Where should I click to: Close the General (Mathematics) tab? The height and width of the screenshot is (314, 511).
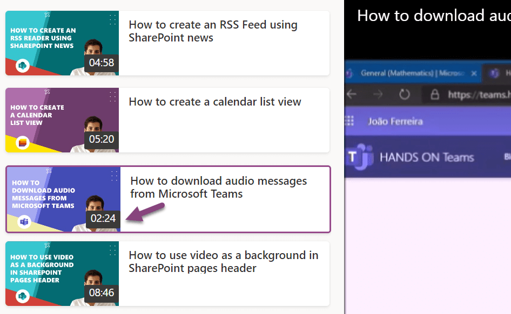[x=473, y=74]
